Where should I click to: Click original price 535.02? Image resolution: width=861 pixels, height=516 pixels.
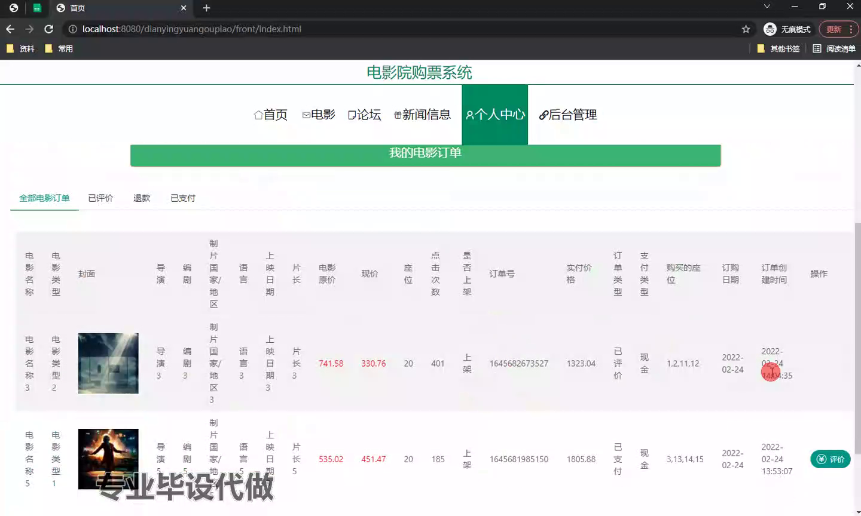point(331,459)
